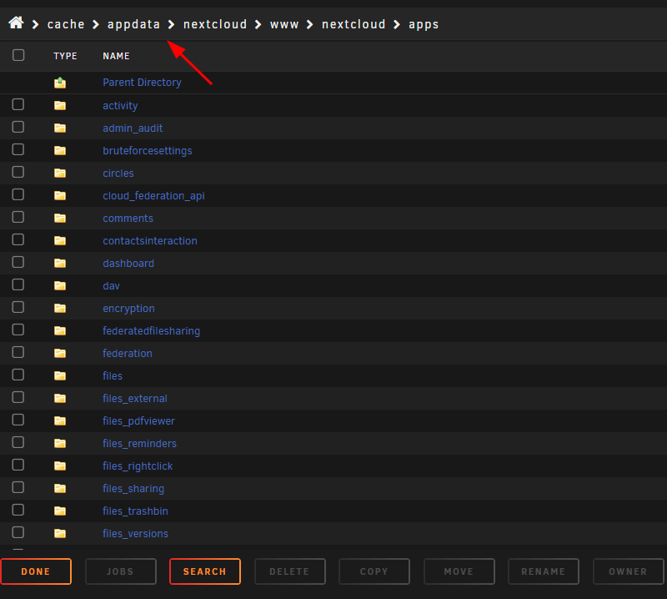The height and width of the screenshot is (599, 667).
Task: Check the files_pdfviewer row checkbox
Action: (x=18, y=420)
